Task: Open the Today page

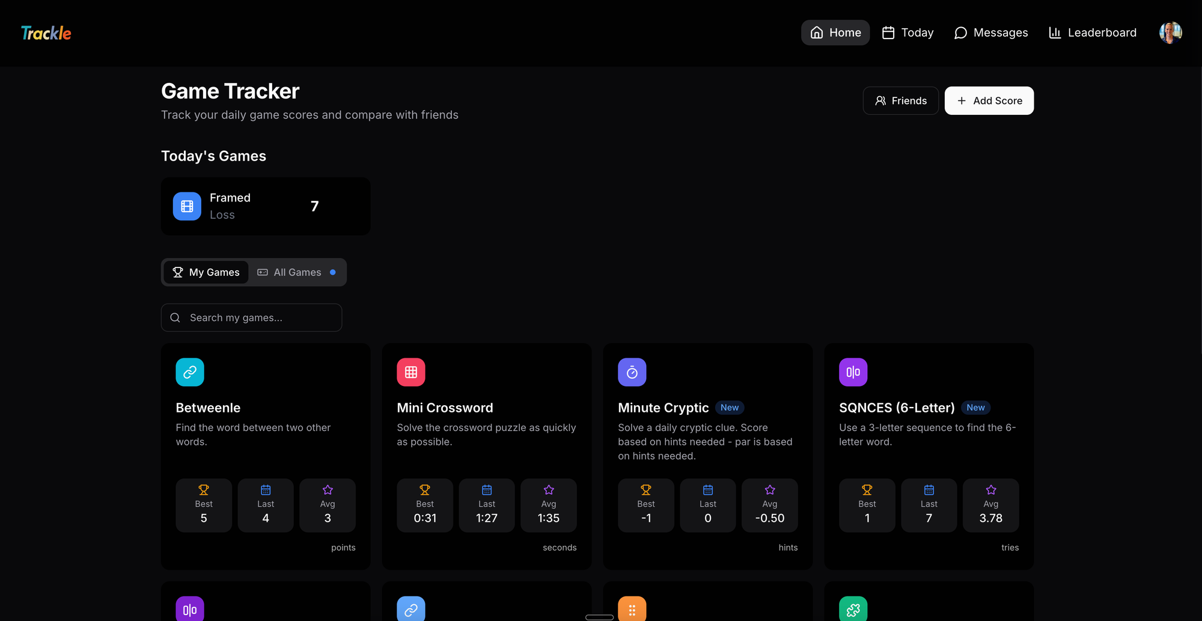Action: pyautogui.click(x=908, y=33)
